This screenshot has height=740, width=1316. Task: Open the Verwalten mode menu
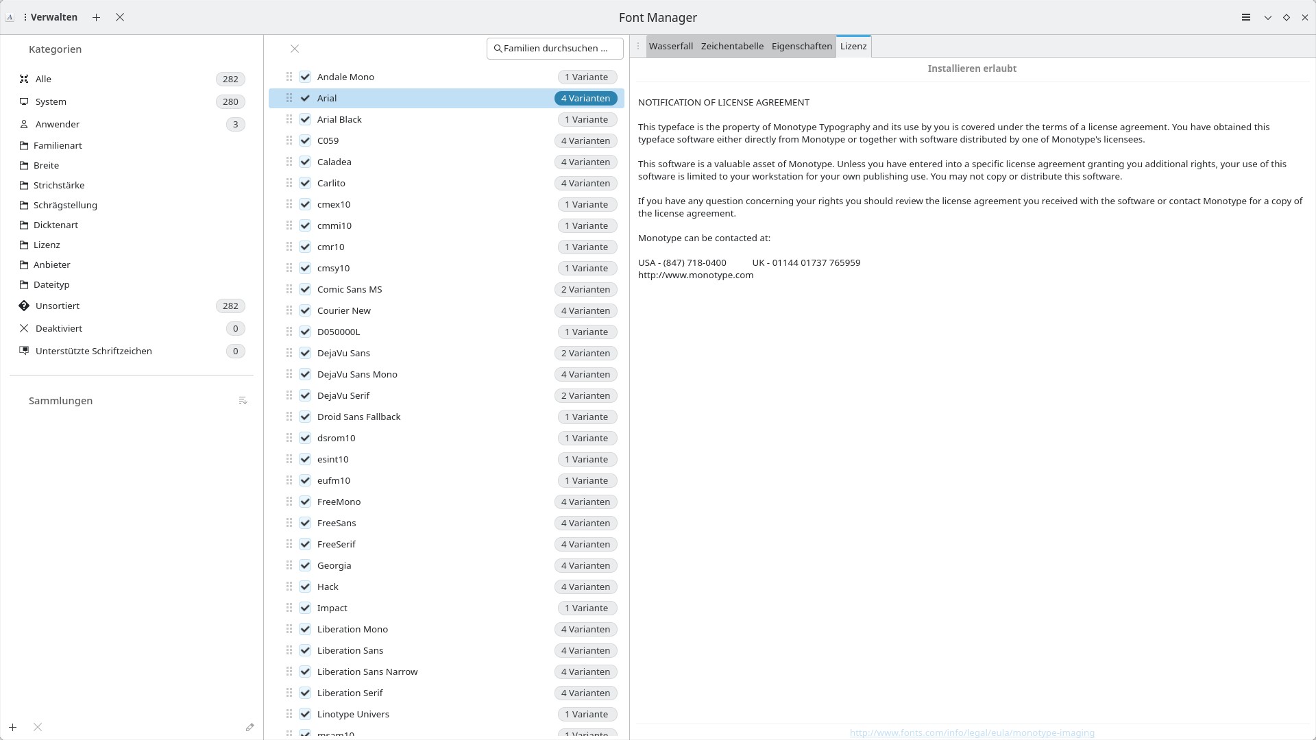(x=50, y=17)
